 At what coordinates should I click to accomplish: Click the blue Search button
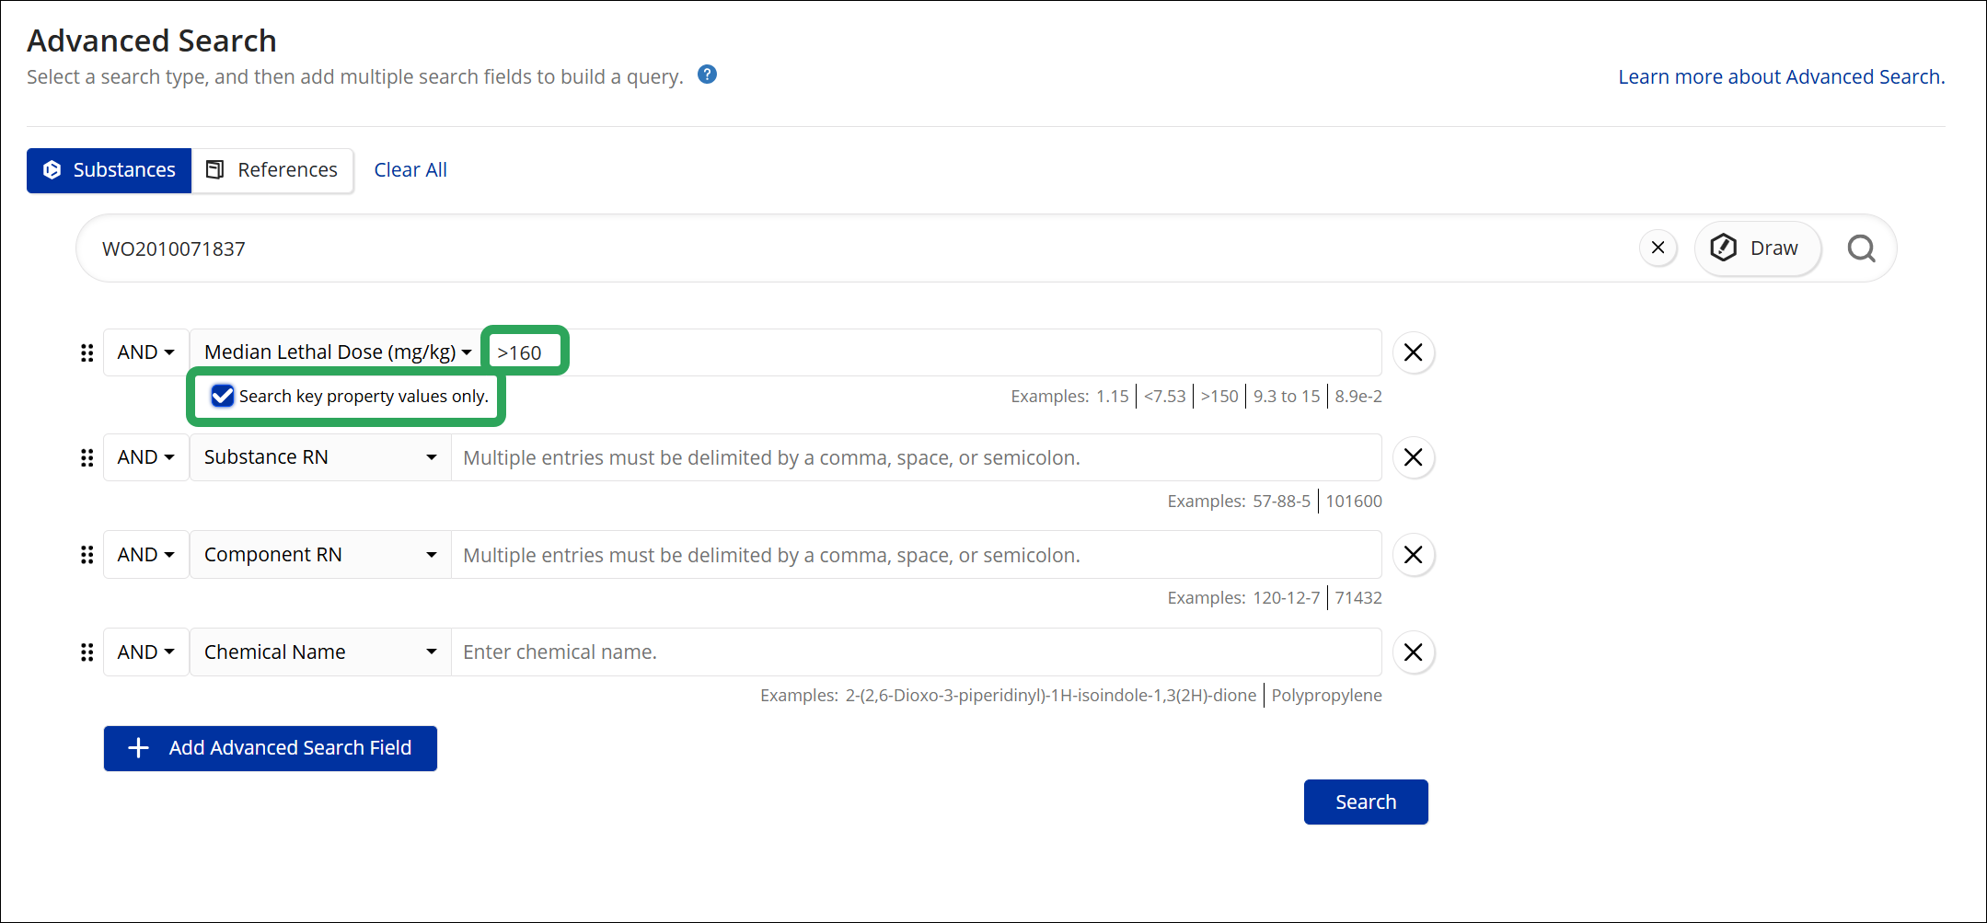click(1366, 802)
